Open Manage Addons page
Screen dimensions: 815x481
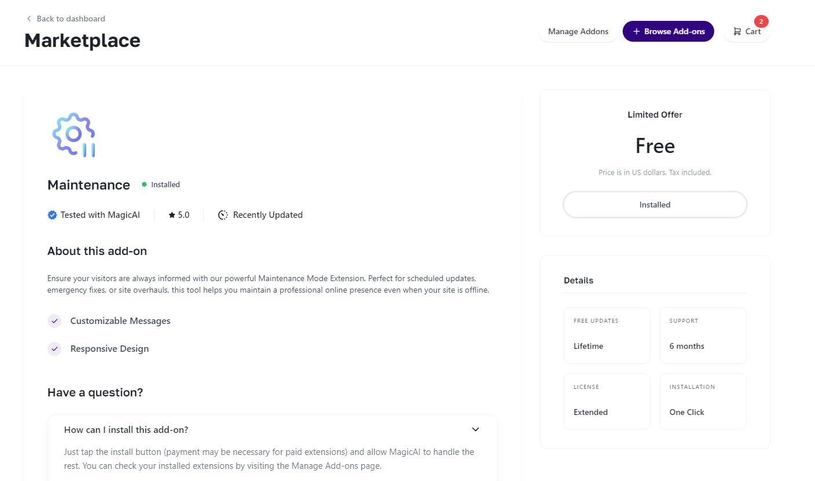coord(578,31)
